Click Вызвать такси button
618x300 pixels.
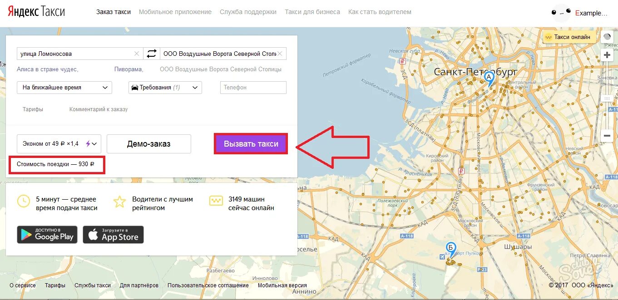[x=251, y=144]
